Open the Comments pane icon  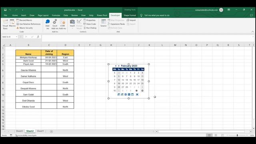click(x=251, y=15)
